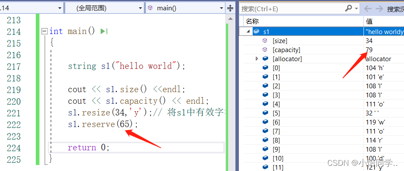The height and width of the screenshot is (171, 404).
Task: Click the value 34 of [size]
Action: [x=369, y=40]
